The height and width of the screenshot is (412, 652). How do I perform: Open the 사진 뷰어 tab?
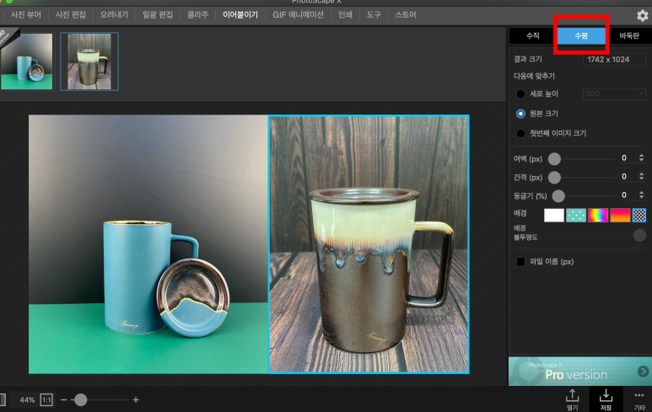26,15
